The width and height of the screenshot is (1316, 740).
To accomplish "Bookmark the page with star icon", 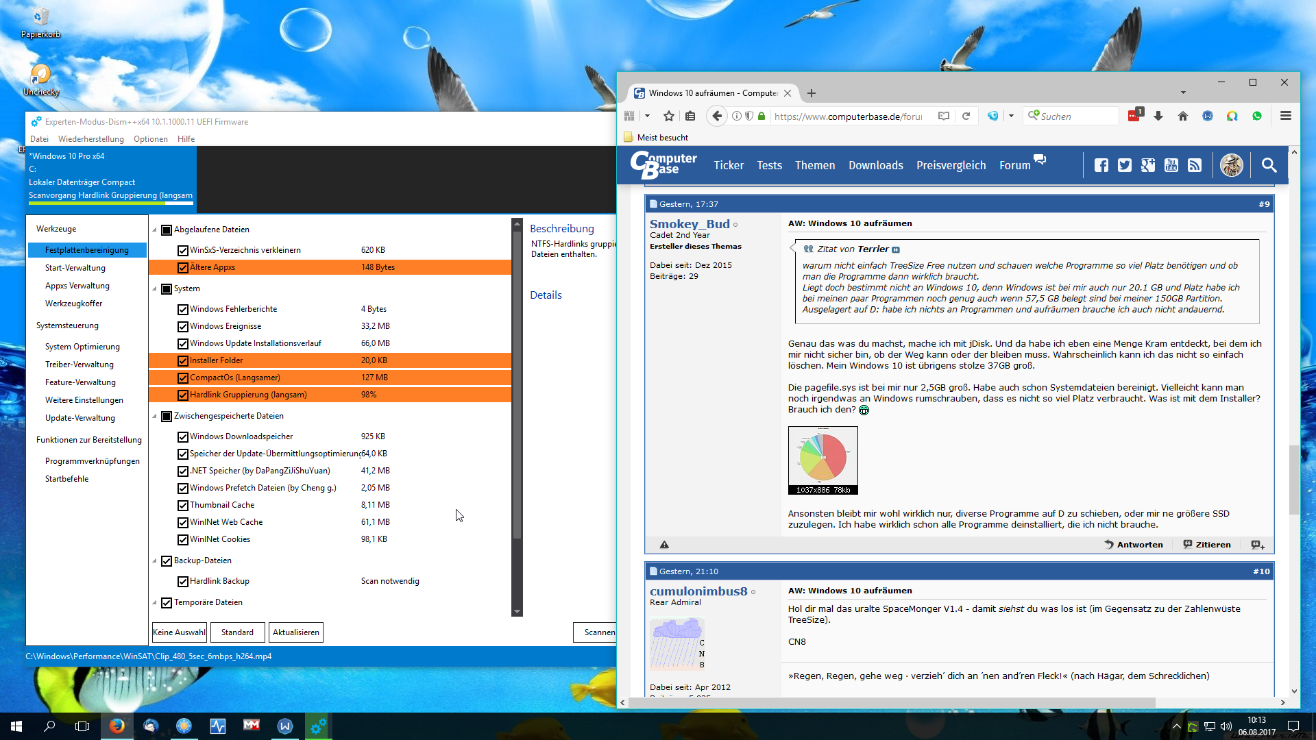I will [x=669, y=116].
